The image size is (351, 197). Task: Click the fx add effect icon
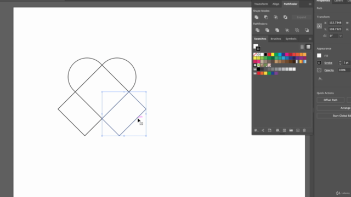click(x=320, y=79)
